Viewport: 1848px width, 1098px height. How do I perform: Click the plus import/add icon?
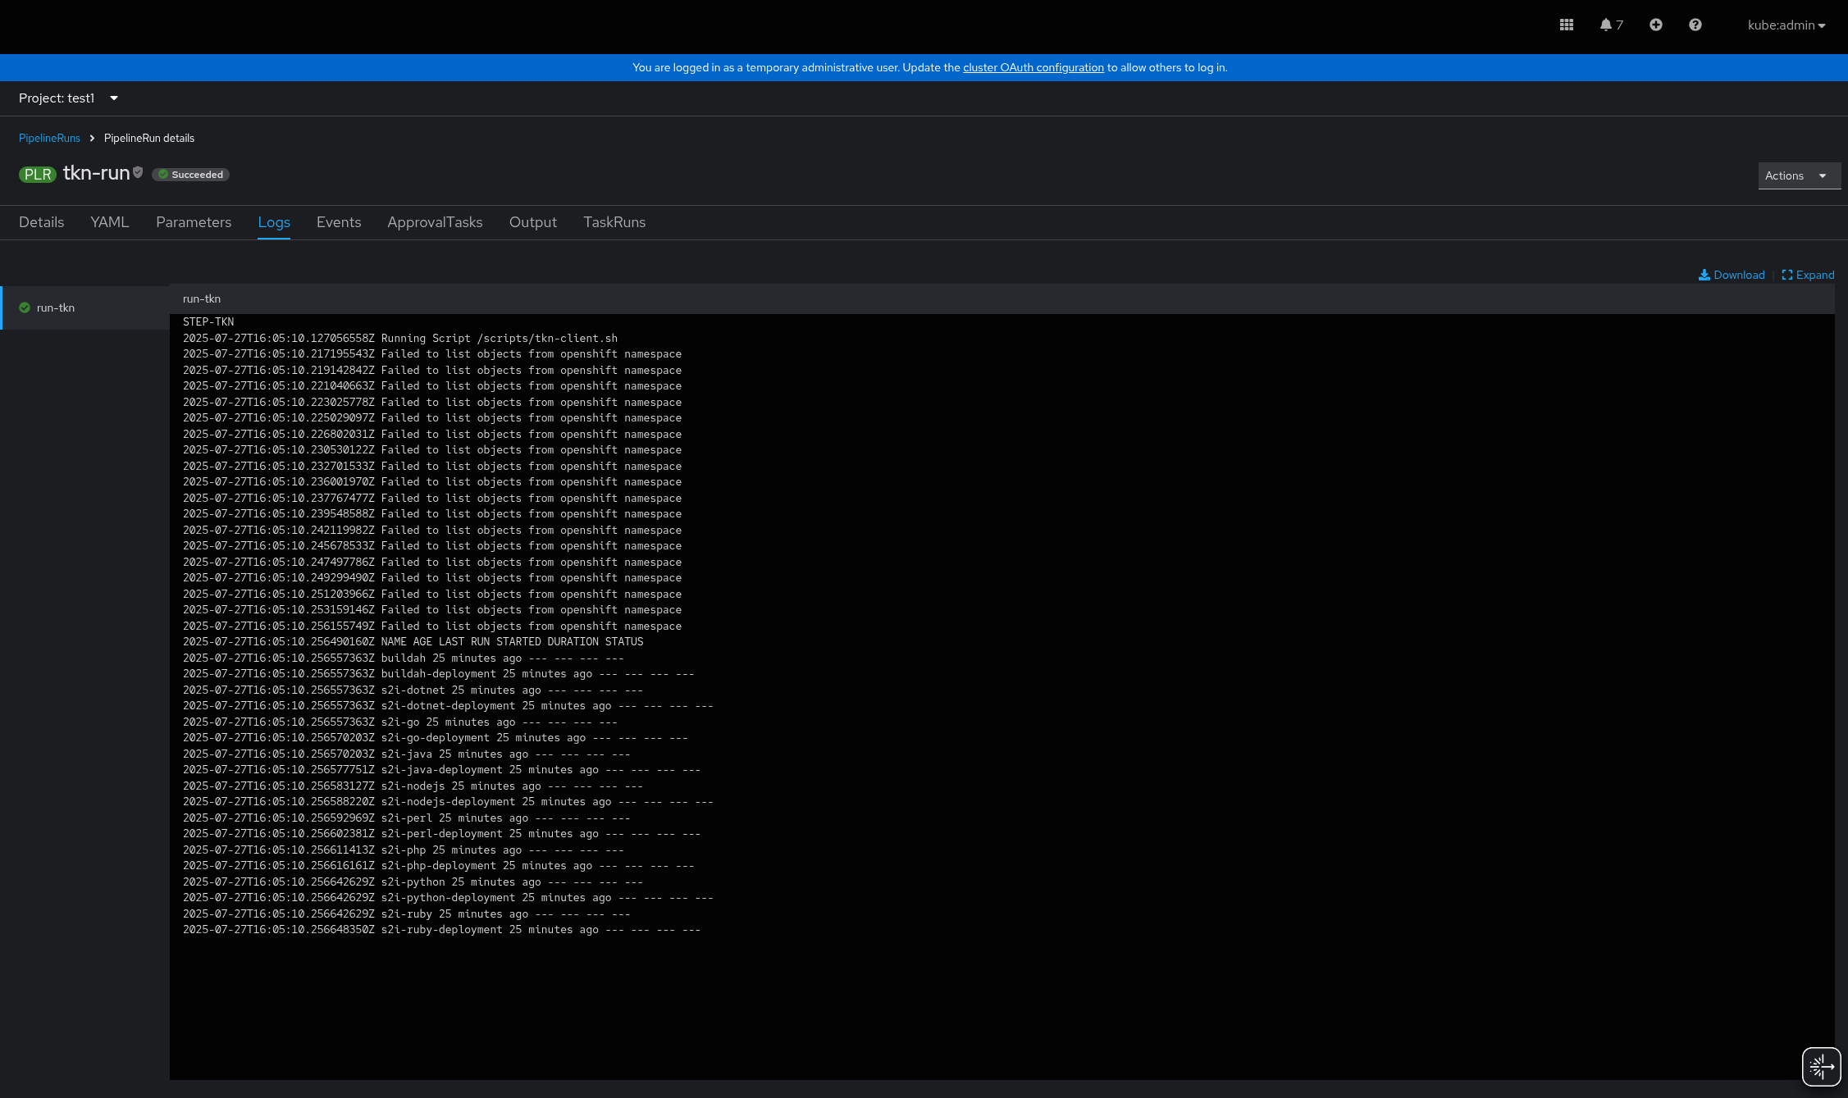[1655, 25]
